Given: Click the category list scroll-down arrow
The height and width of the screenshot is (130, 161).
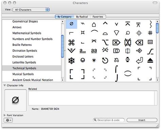Looking at the screenshot, I should [x=62, y=80].
